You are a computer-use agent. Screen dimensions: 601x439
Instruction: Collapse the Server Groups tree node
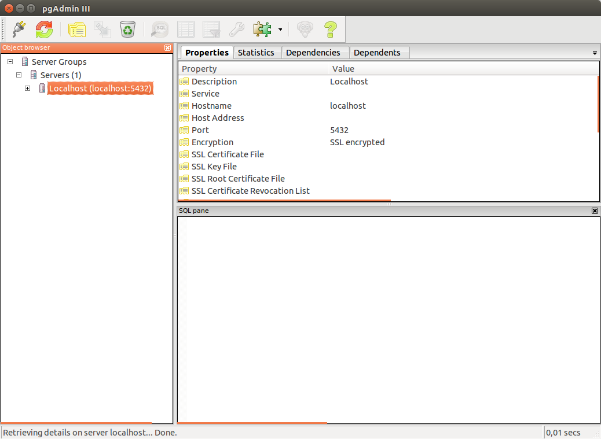[x=10, y=62]
